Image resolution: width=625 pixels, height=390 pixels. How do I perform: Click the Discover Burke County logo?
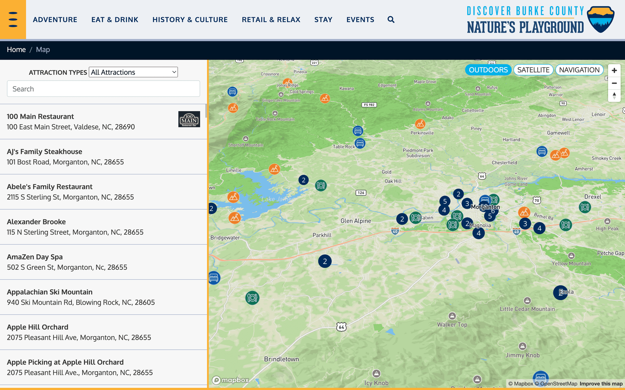coord(540,19)
